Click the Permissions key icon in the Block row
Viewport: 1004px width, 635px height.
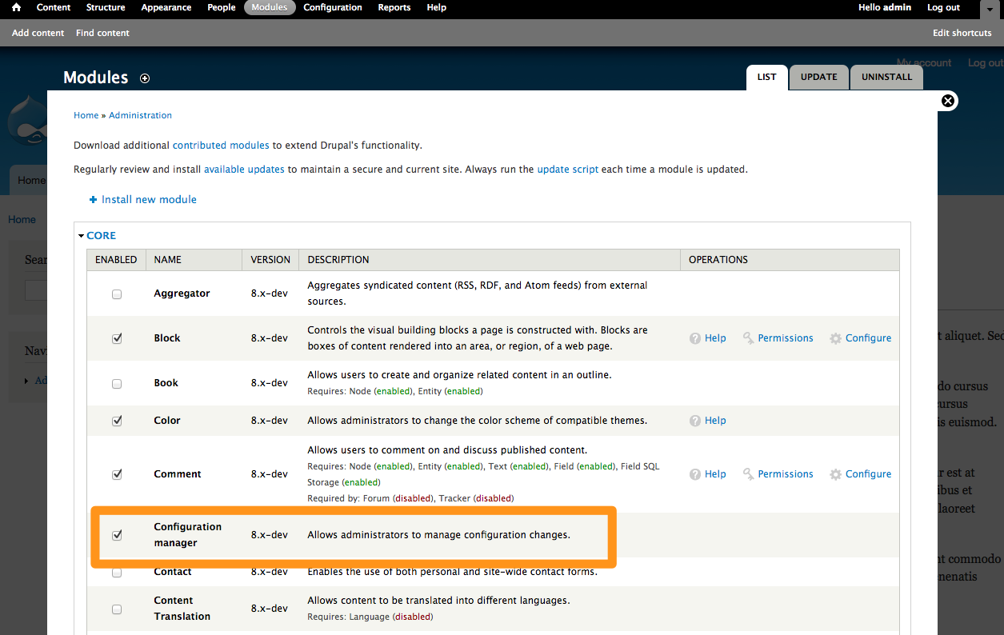click(x=749, y=338)
